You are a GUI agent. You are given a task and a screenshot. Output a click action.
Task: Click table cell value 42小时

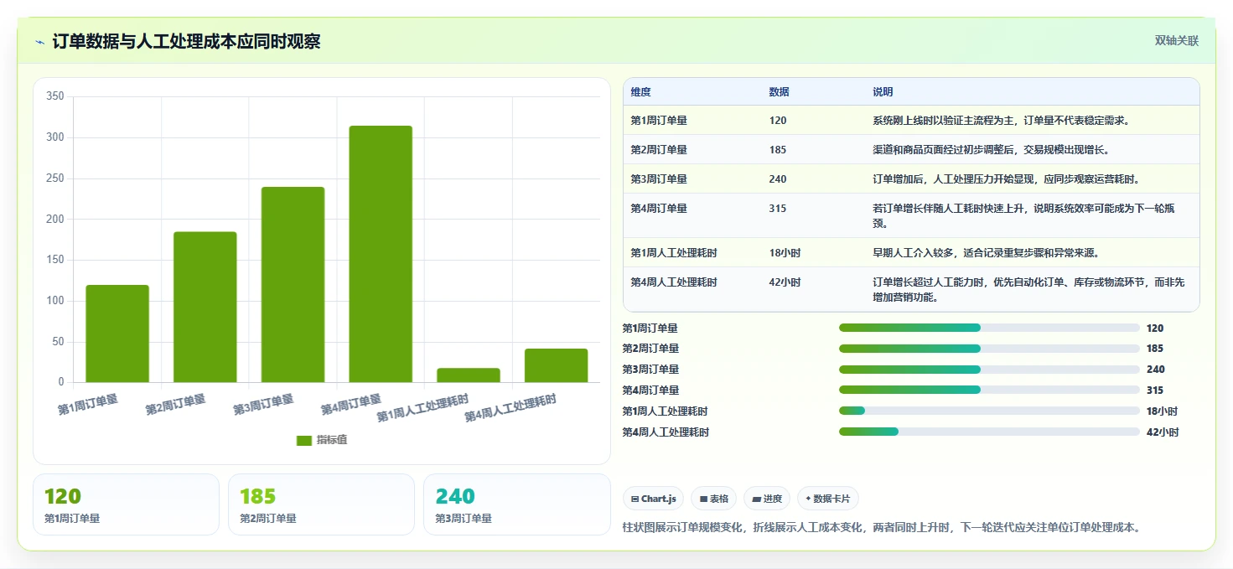[785, 282]
